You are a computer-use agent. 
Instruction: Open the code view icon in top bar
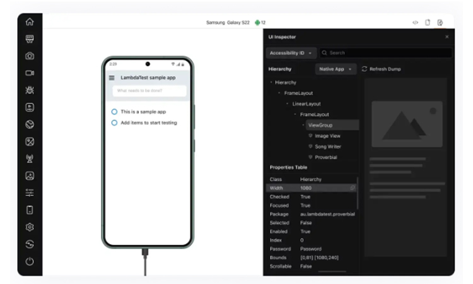[x=415, y=22]
